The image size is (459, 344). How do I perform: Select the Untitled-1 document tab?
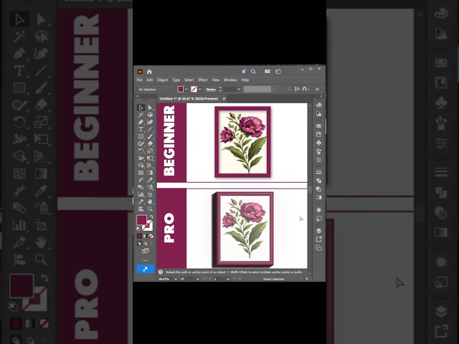point(189,99)
